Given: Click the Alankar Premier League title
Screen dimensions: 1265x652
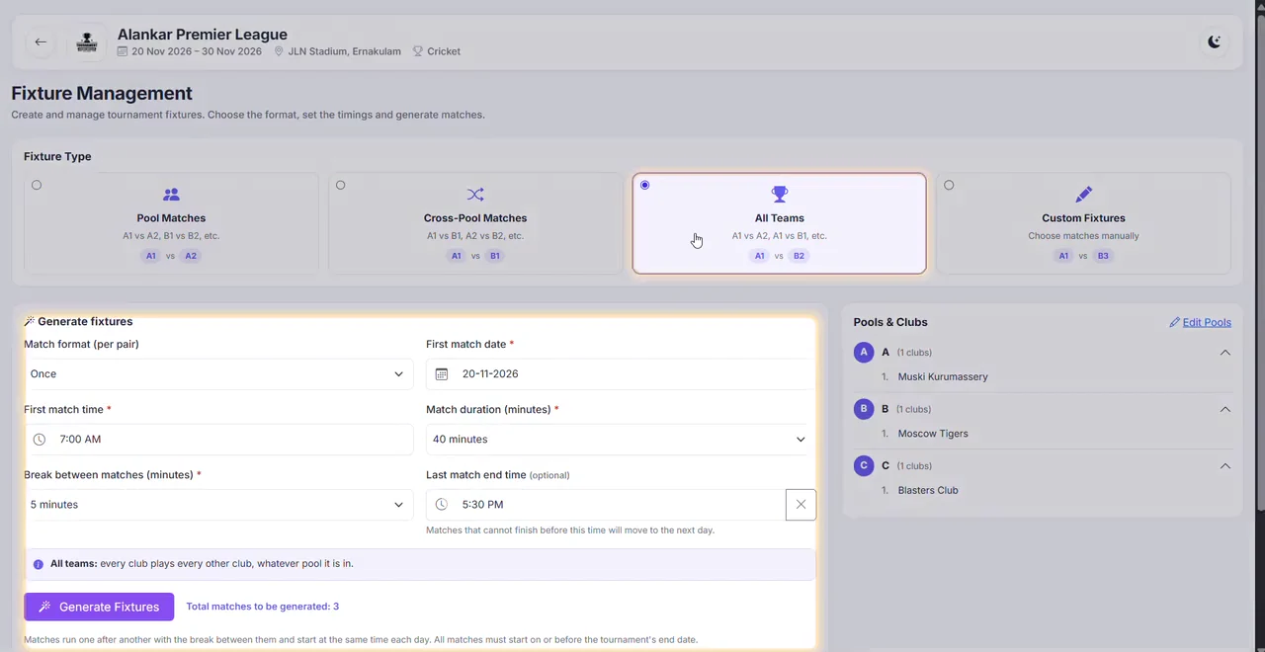Looking at the screenshot, I should point(203,35).
